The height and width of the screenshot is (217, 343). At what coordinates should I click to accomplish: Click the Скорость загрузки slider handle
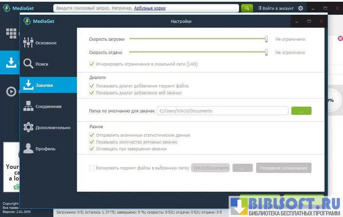tap(266, 39)
